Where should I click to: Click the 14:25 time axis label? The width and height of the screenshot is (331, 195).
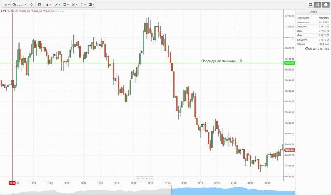[x=100, y=183]
